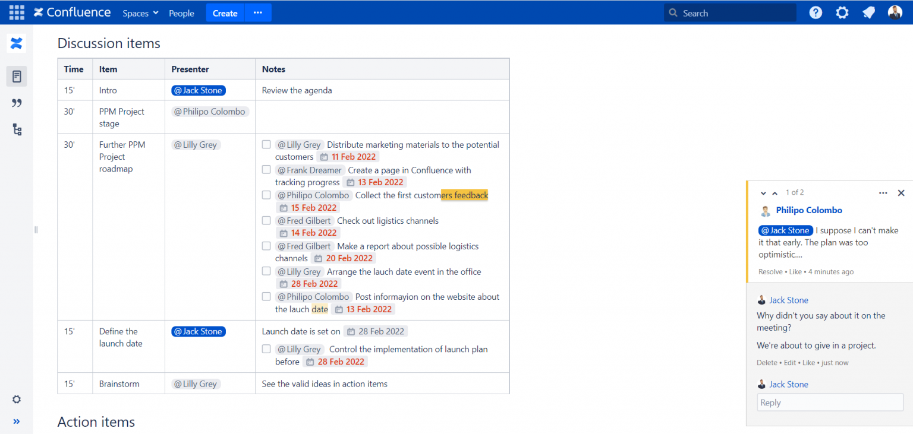Go to the next comment with the down chevron
The height and width of the screenshot is (434, 913).
[763, 193]
